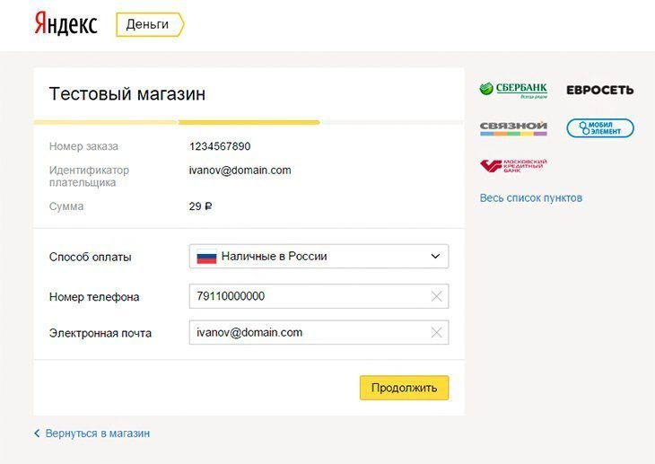This screenshot has width=655, height=464.
Task: Click the Продолжить button
Action: [404, 388]
